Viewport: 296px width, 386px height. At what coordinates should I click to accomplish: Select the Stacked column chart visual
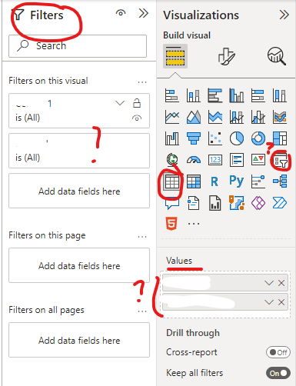tap(193, 95)
